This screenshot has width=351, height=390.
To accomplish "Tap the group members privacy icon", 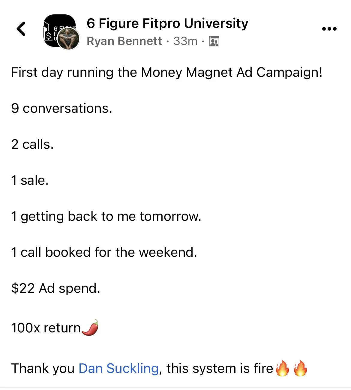I will click(x=214, y=41).
